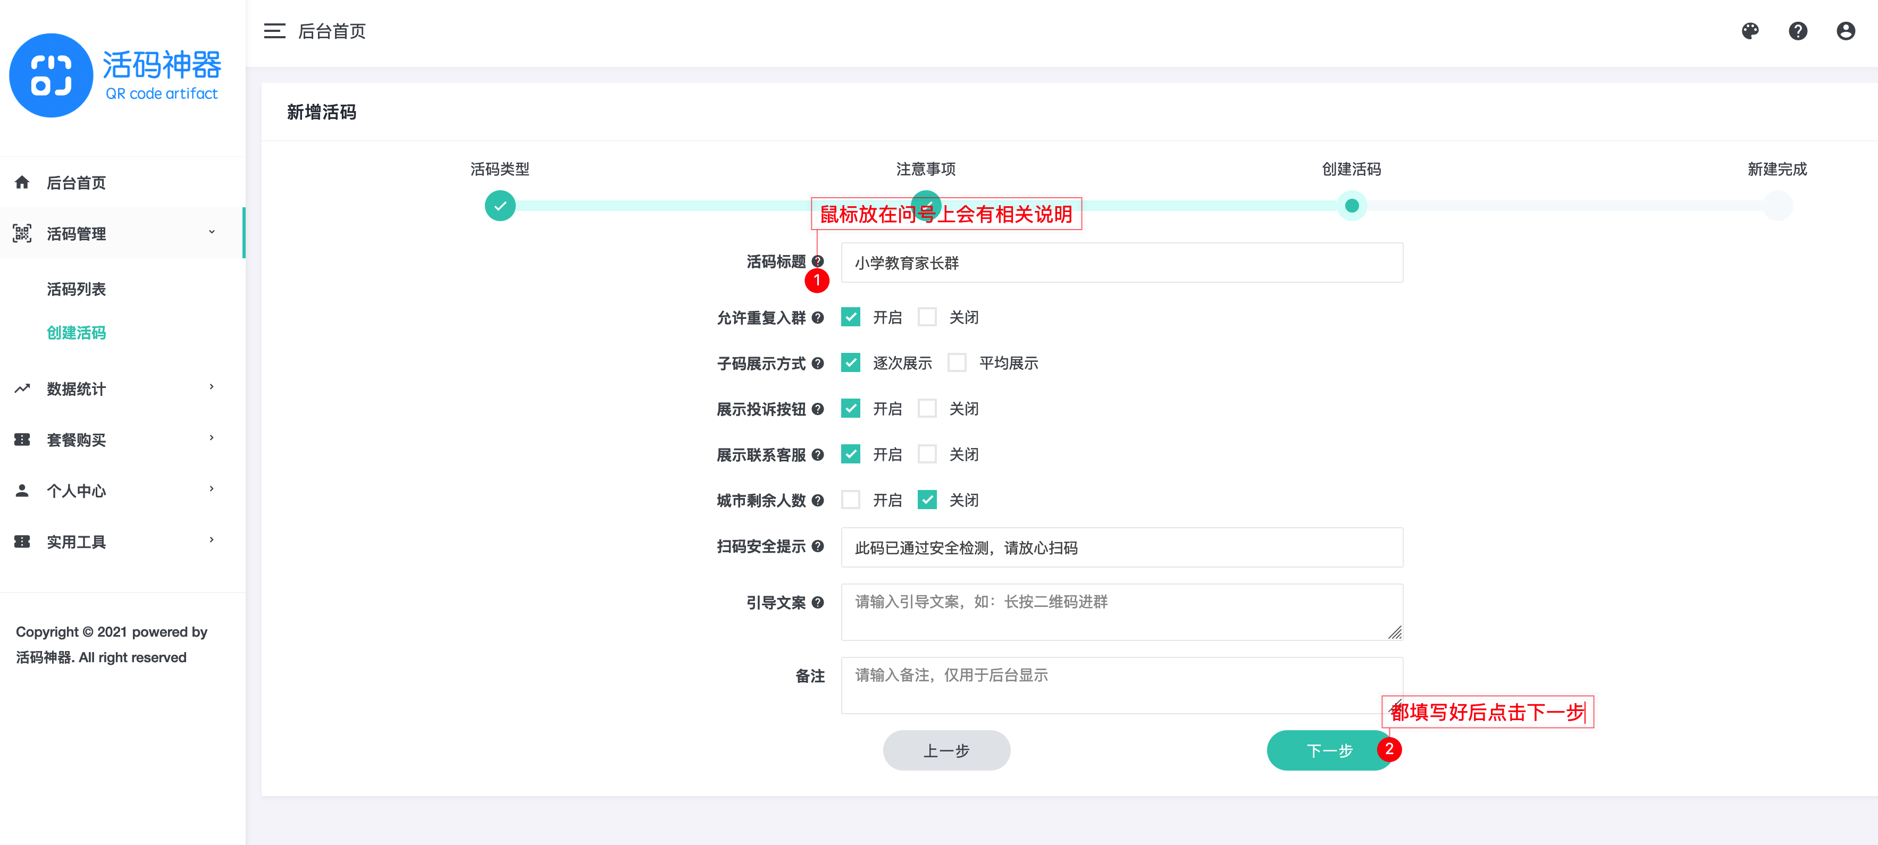Click the help icon next to 允许重复入群
The image size is (1878, 845).
(x=817, y=318)
